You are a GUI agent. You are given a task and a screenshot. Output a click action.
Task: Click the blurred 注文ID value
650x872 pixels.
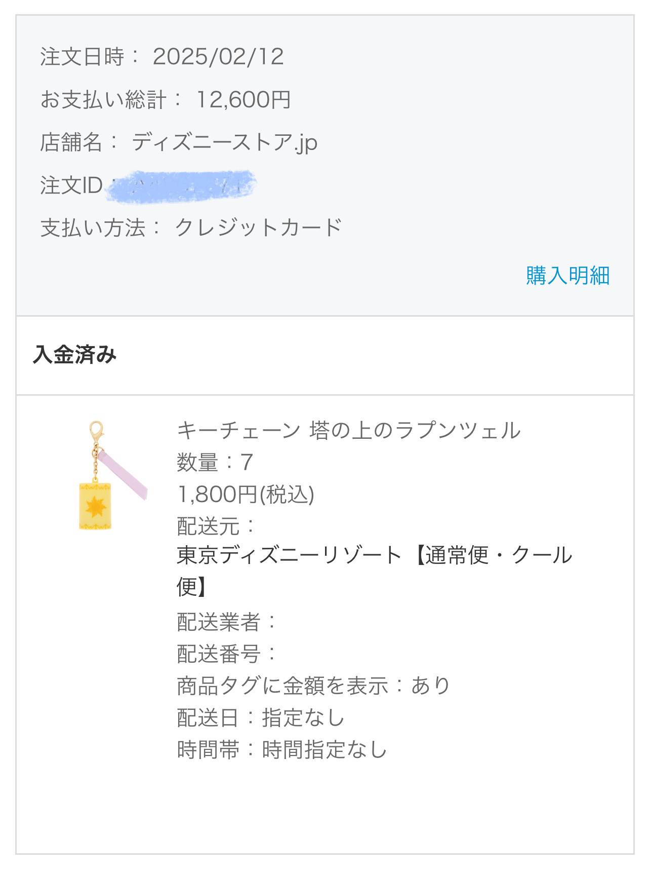(181, 186)
